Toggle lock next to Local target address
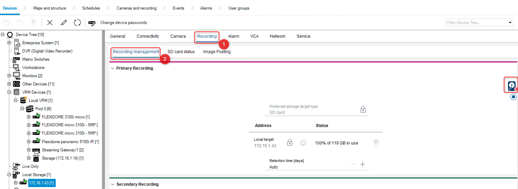This screenshot has height=189, width=518. point(290,142)
